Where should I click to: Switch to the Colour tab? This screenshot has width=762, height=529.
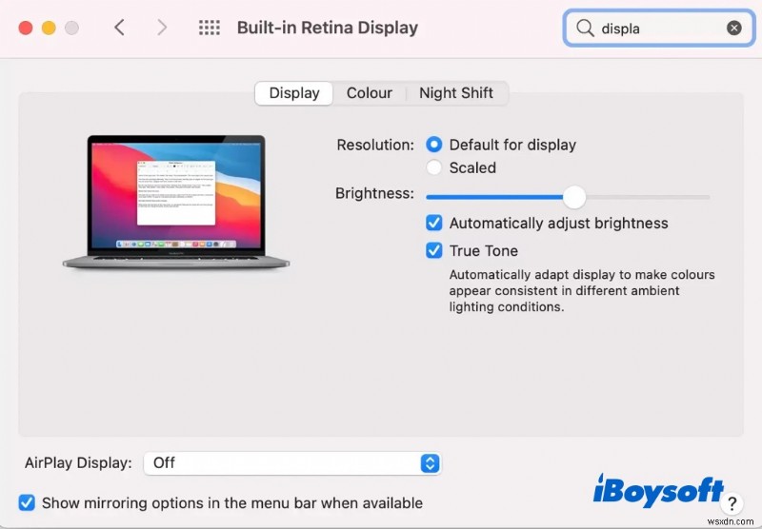(x=370, y=92)
